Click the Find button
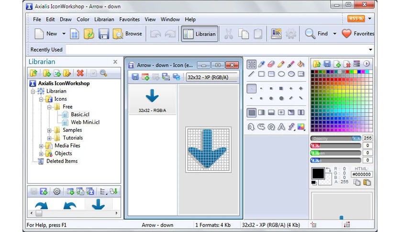400x232 pixels. (x=316, y=34)
